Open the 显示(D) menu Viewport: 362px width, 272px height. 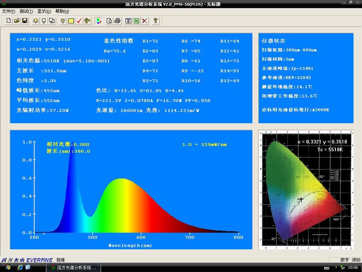(44, 11)
